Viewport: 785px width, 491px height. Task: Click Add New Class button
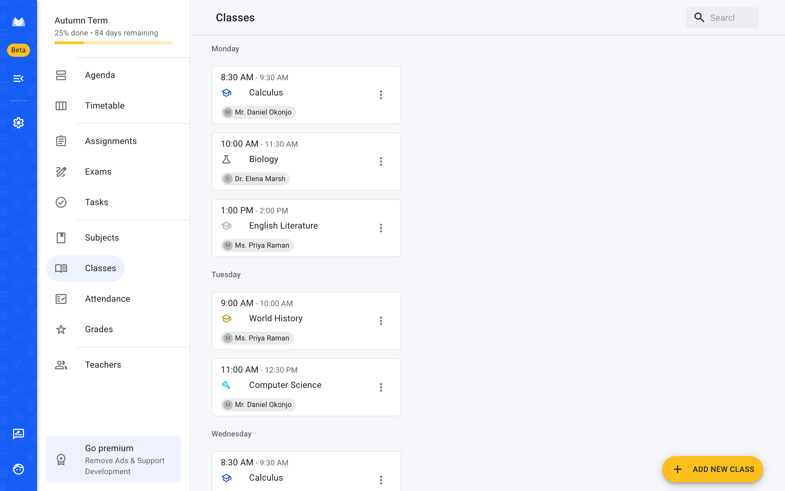pos(713,469)
